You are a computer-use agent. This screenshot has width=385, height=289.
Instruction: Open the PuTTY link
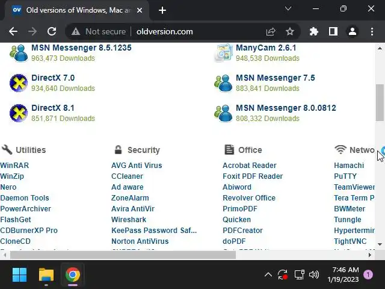(345, 176)
